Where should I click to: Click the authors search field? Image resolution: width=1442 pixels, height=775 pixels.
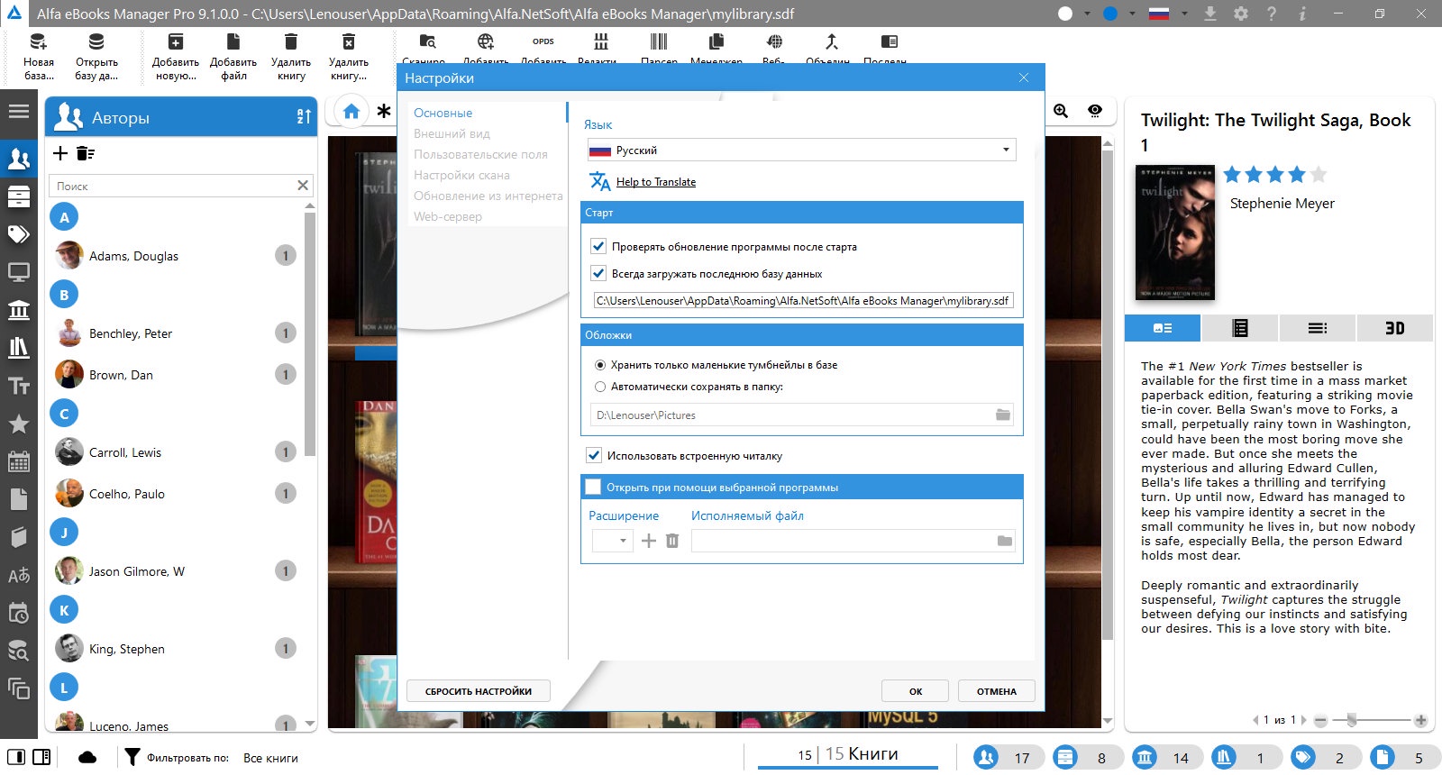(180, 186)
